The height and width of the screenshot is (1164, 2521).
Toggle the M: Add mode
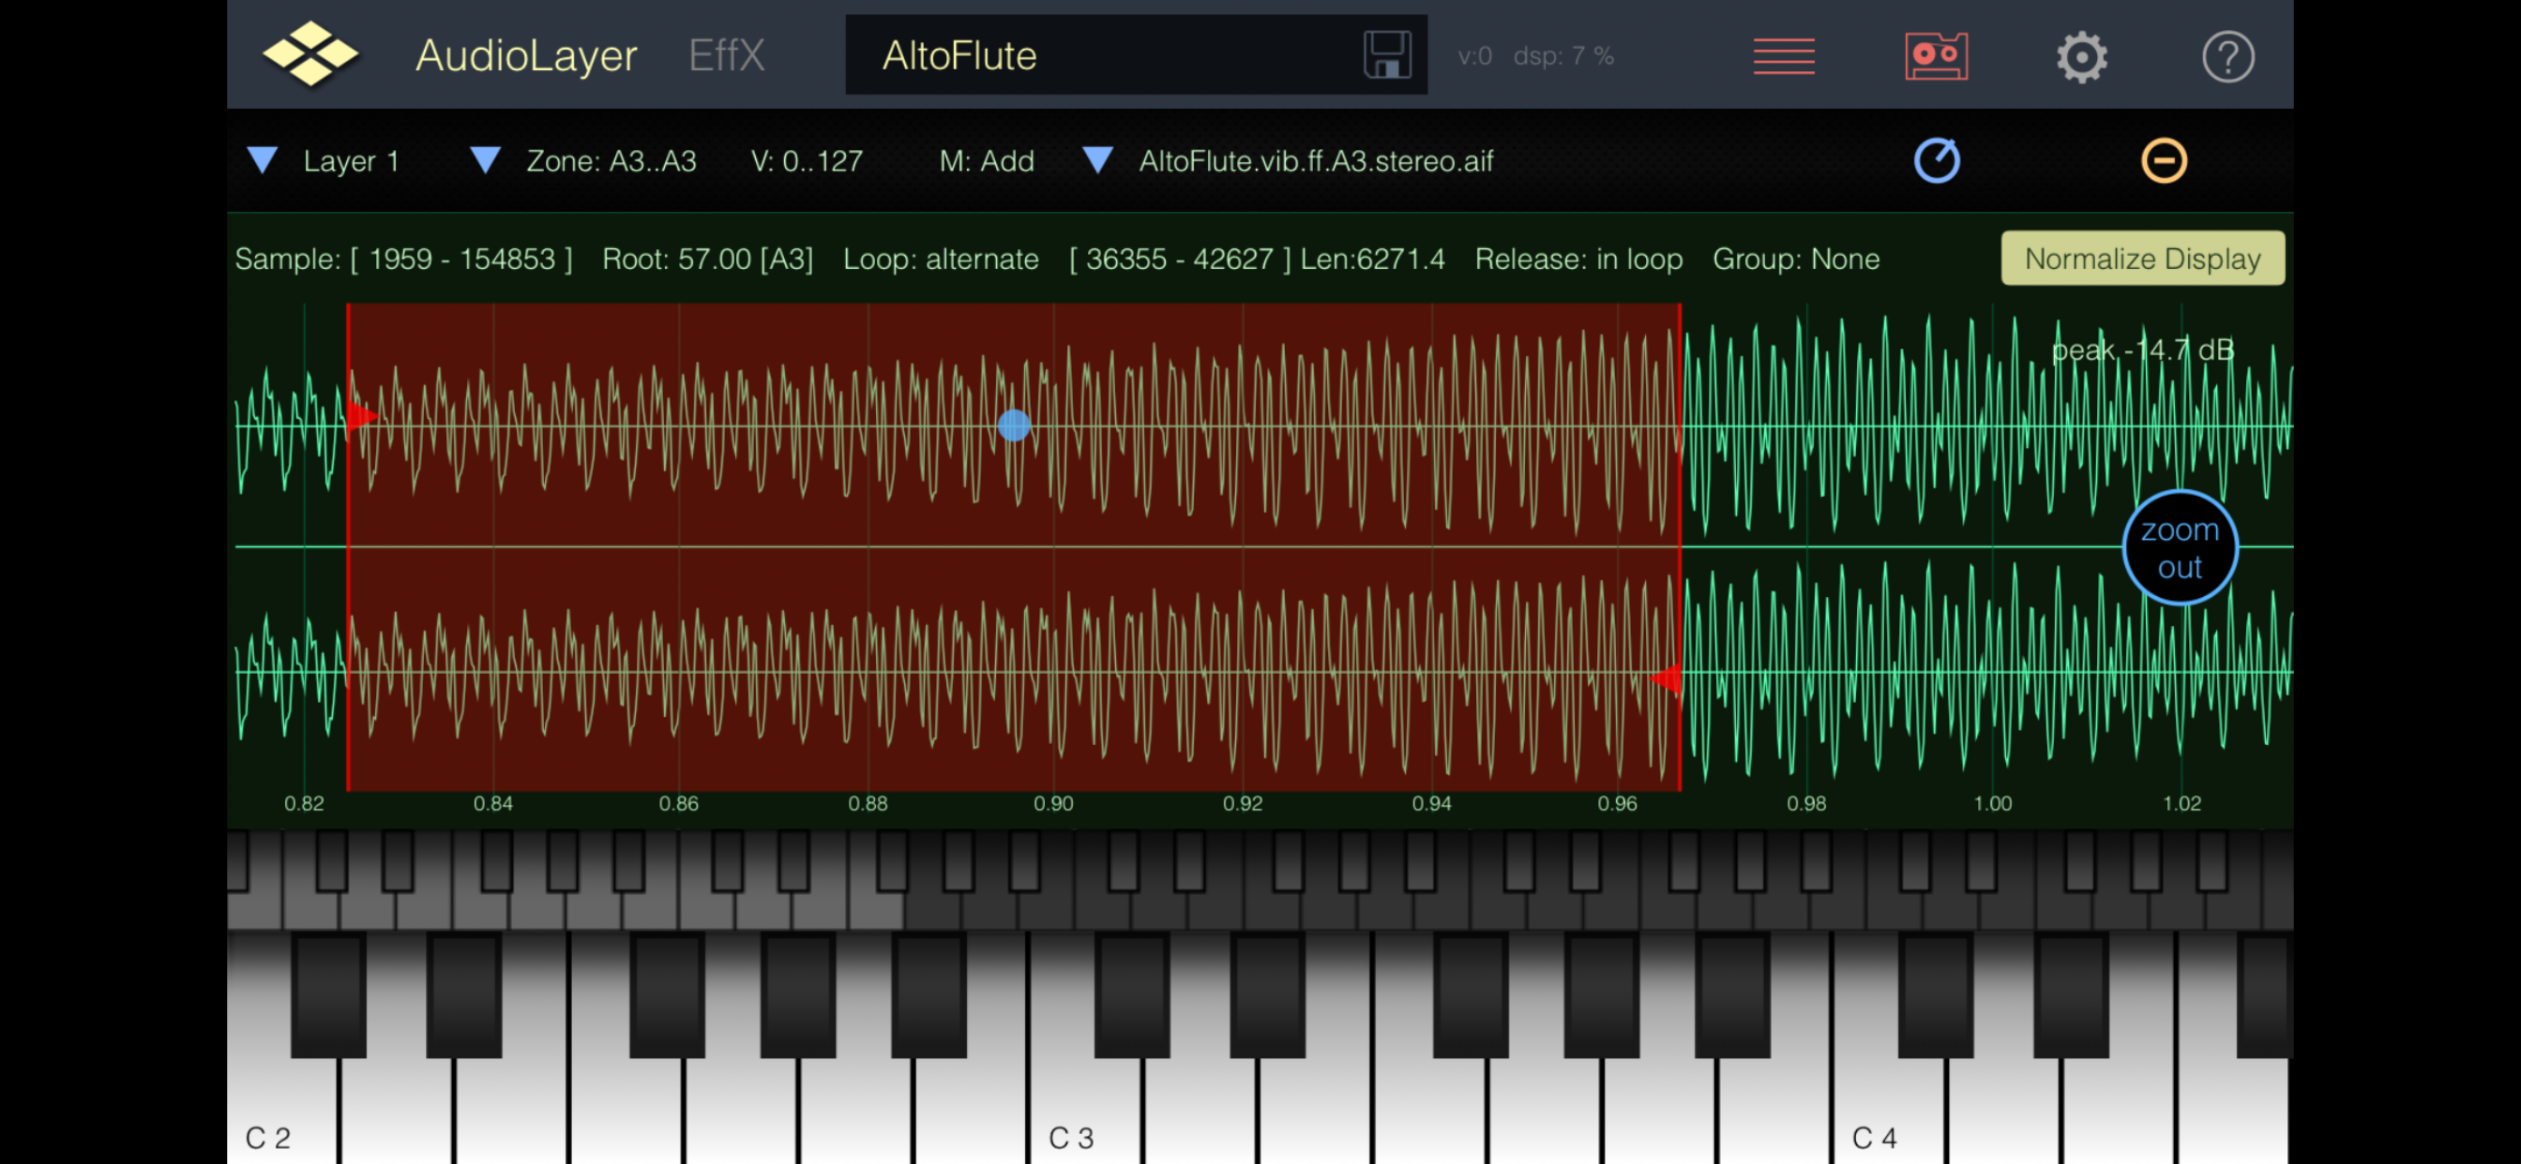tap(986, 161)
